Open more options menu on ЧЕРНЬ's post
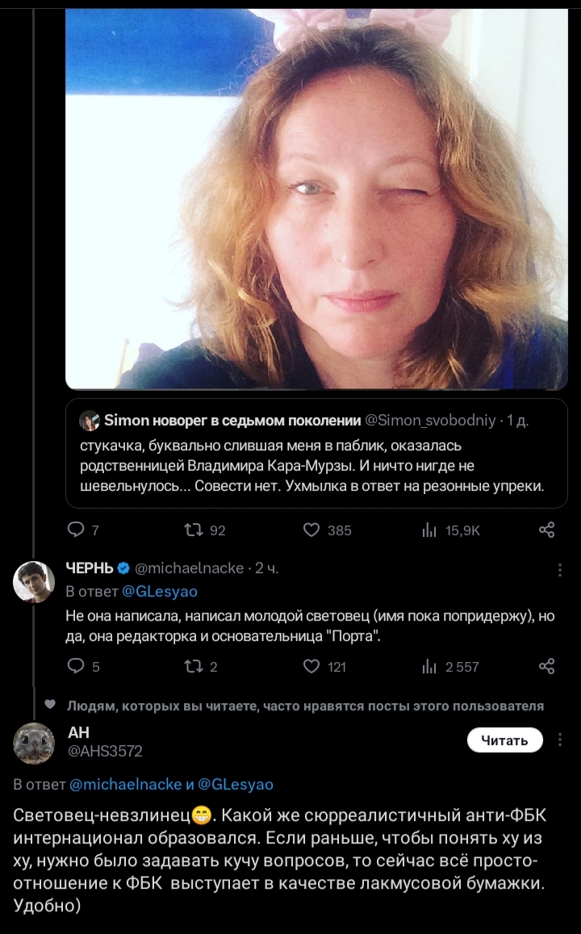The height and width of the screenshot is (934, 581). click(x=560, y=570)
